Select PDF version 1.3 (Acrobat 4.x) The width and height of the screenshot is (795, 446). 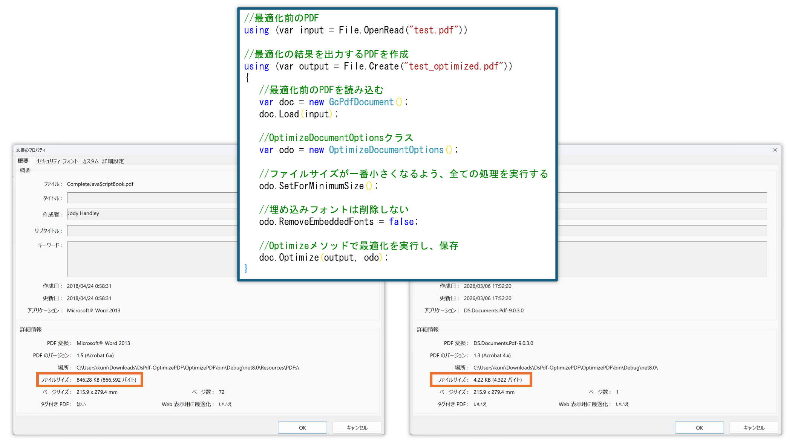492,355
